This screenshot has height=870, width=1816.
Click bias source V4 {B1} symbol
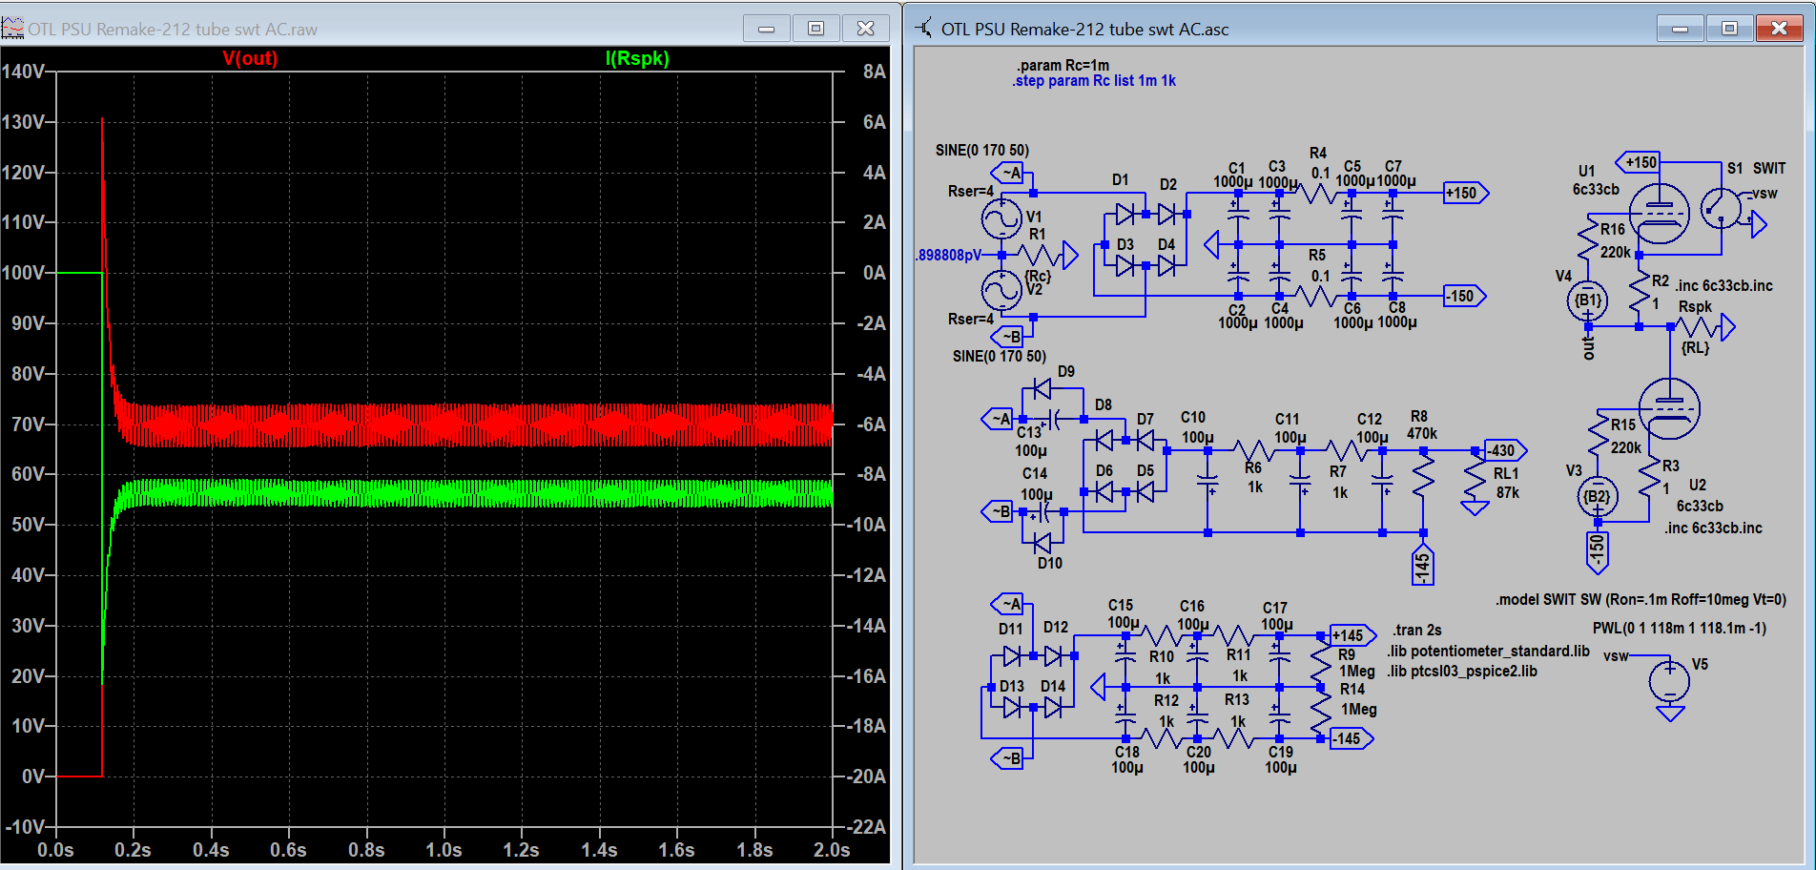coord(1587,300)
